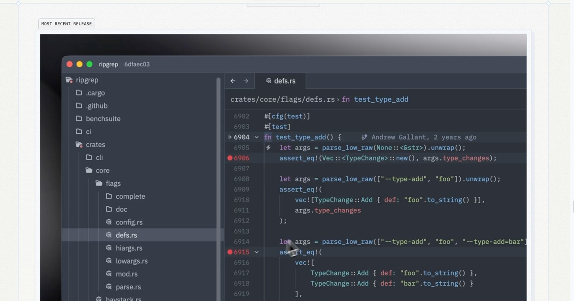The width and height of the screenshot is (574, 301).
Task: Click the #[cfg(test)] attribute text
Action: pos(287,116)
